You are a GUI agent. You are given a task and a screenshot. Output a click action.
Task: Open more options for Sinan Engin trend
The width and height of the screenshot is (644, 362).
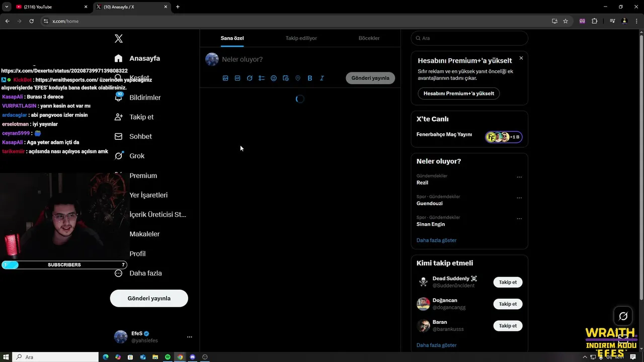[519, 219]
